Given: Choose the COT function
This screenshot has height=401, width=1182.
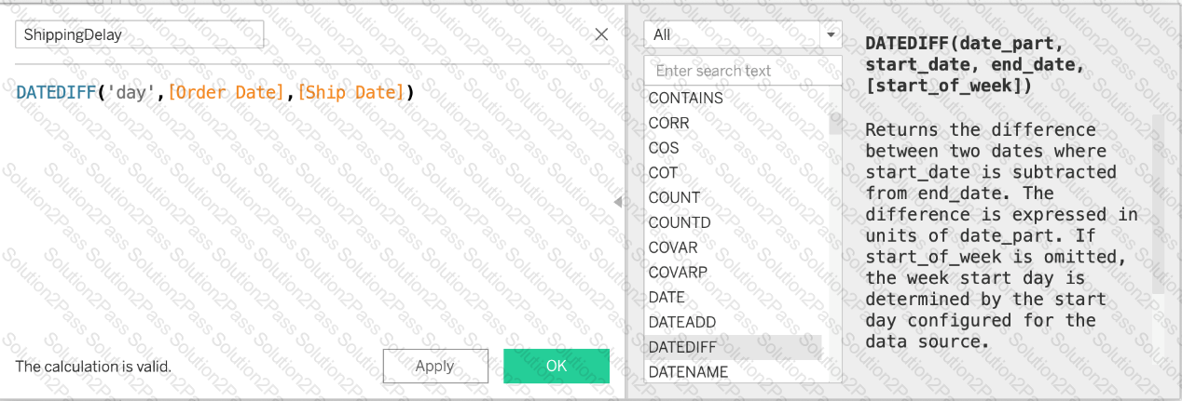Looking at the screenshot, I should click(664, 173).
